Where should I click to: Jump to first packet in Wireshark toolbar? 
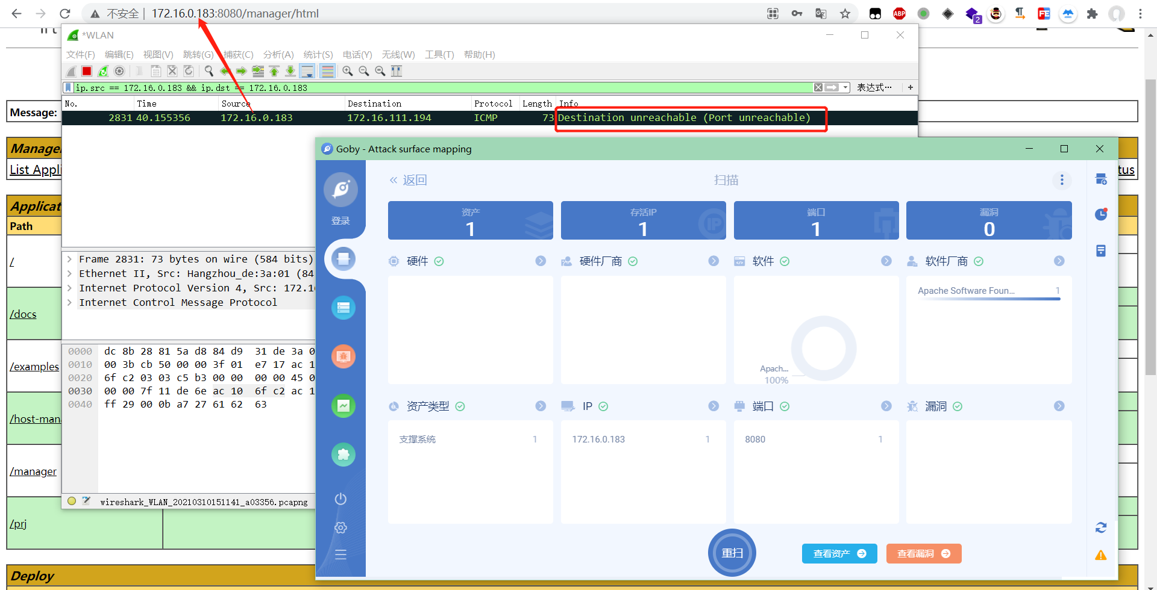[x=274, y=71]
